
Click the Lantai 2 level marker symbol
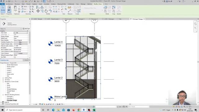pos(50,79)
